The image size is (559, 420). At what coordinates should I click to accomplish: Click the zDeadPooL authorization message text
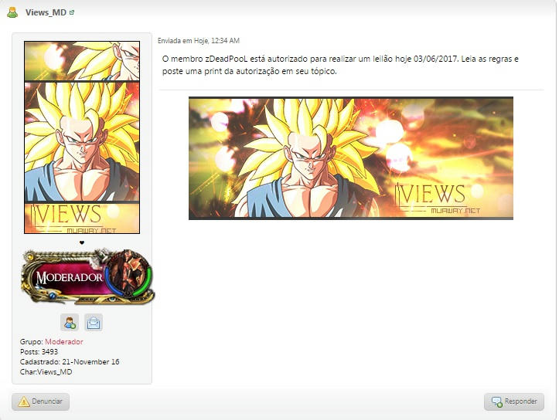(x=340, y=65)
